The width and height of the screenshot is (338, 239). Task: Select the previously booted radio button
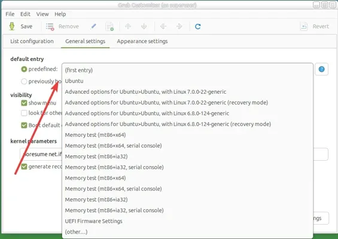tap(24, 81)
